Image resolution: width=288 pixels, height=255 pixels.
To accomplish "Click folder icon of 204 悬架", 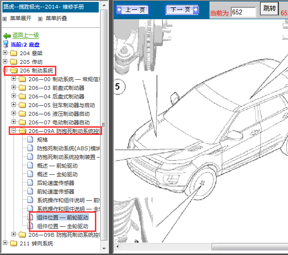I will click(13, 53).
